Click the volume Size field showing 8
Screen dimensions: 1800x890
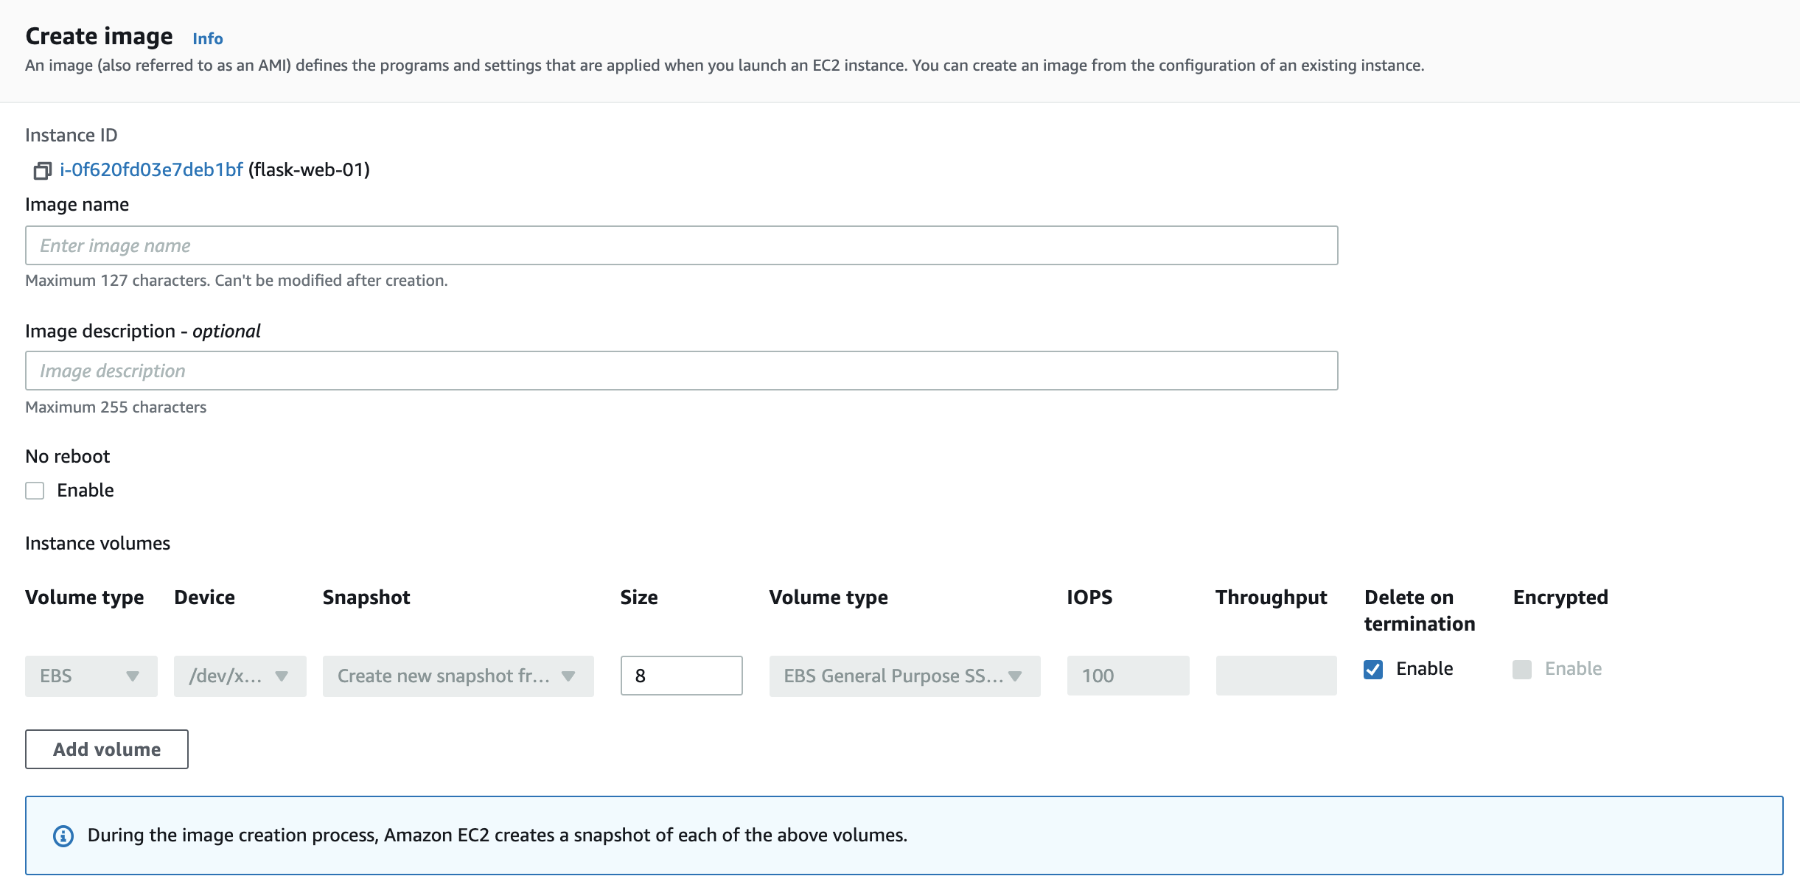click(x=681, y=676)
